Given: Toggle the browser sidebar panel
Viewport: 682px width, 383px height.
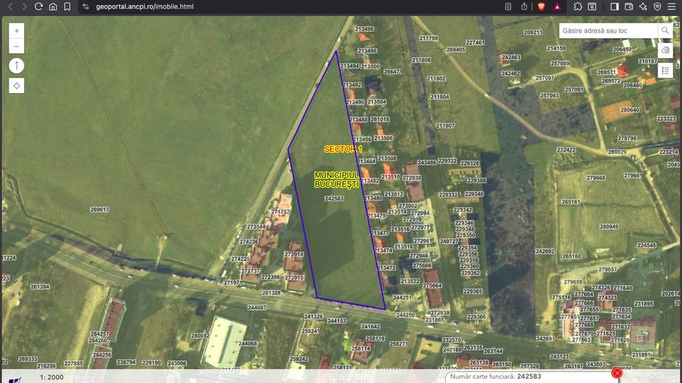Looking at the screenshot, I should pos(614,7).
